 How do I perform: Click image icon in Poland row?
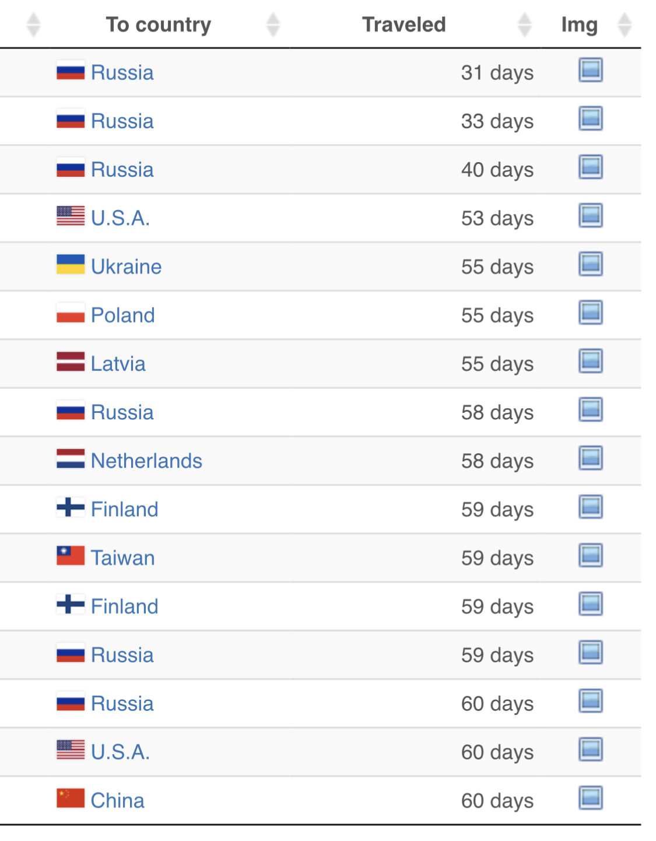tap(590, 313)
